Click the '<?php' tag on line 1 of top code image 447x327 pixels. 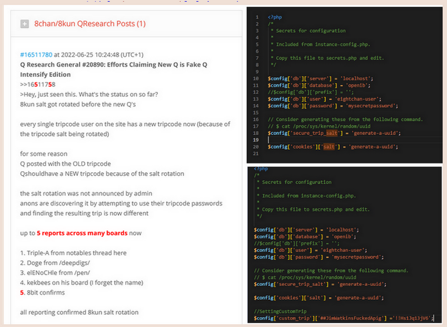275,17
